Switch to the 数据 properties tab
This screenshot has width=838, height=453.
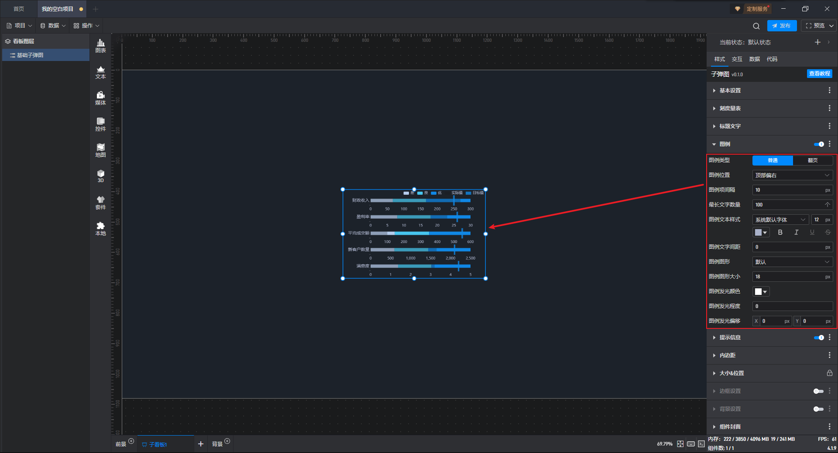(x=755, y=59)
